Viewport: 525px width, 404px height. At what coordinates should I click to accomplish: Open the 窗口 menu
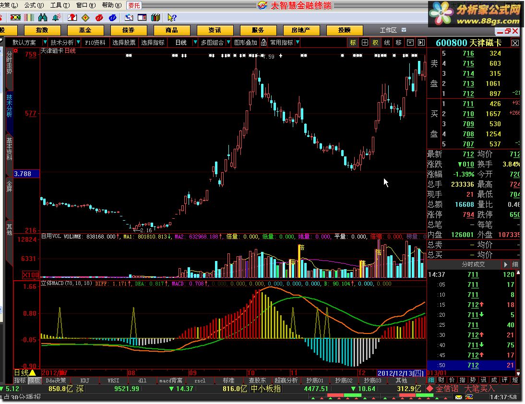[86, 5]
